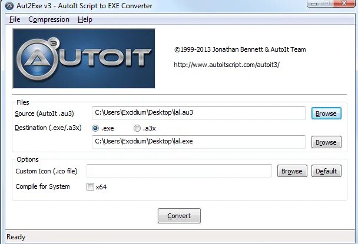Click the AutoIt logo banner image
This screenshot has height=244, width=358.
[x=84, y=58]
